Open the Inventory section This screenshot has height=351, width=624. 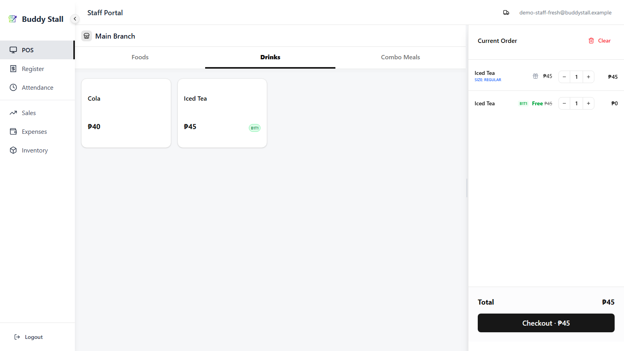click(37, 150)
